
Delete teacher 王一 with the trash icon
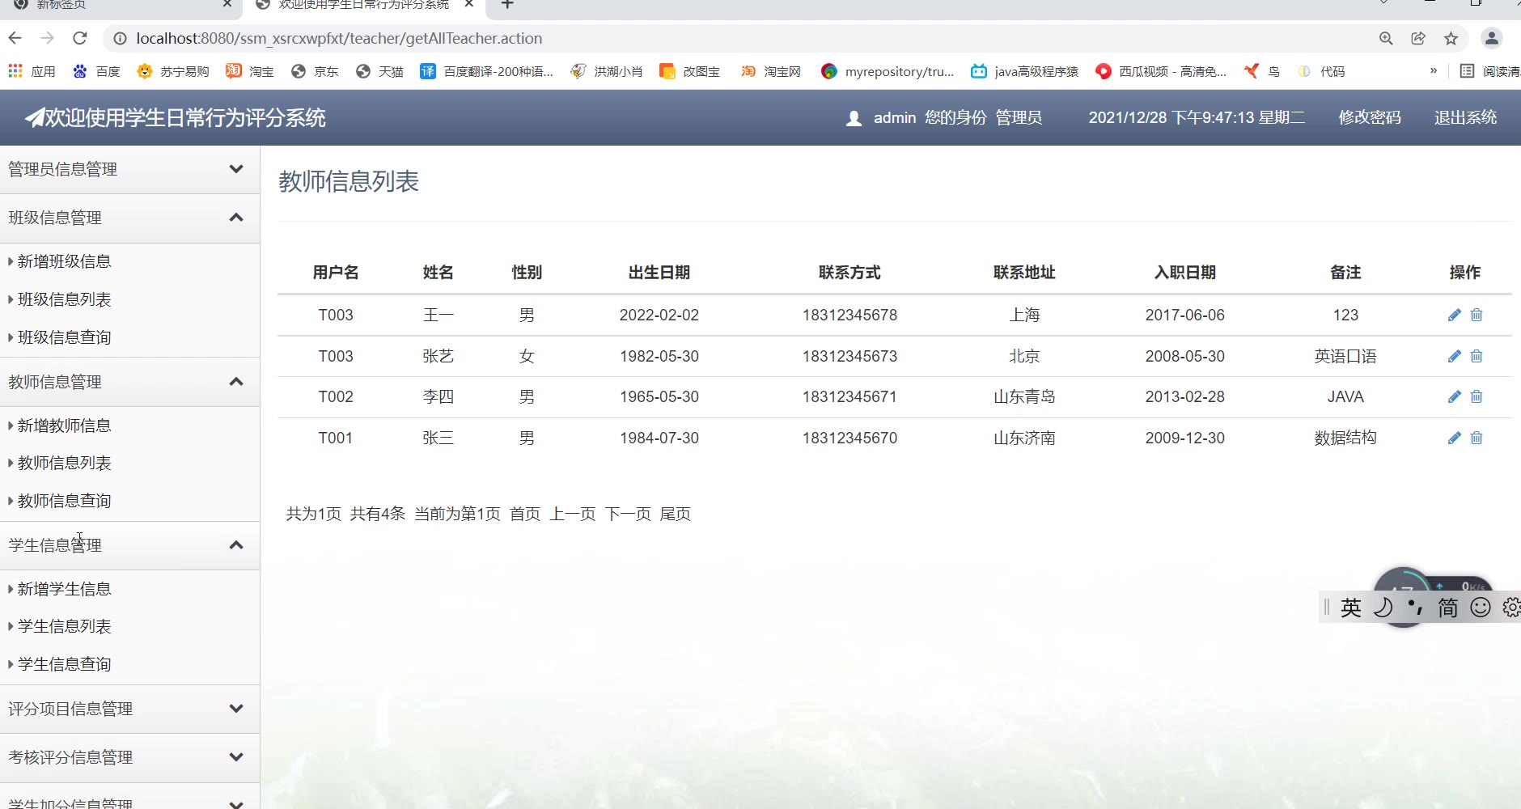point(1477,315)
